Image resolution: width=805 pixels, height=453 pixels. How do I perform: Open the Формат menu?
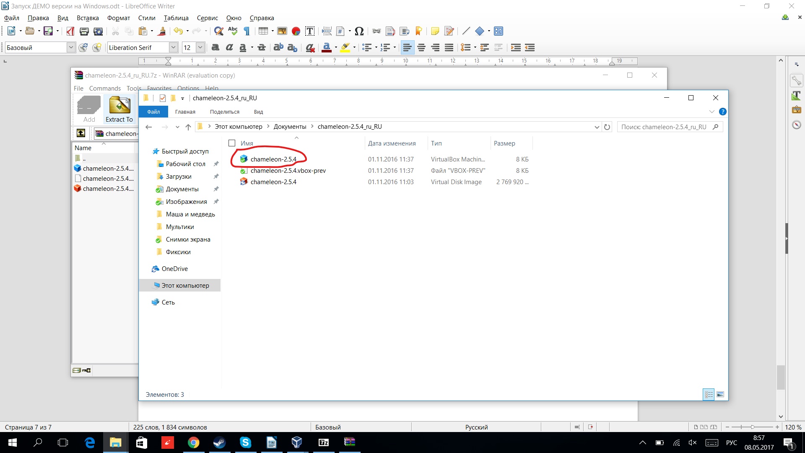coord(119,18)
